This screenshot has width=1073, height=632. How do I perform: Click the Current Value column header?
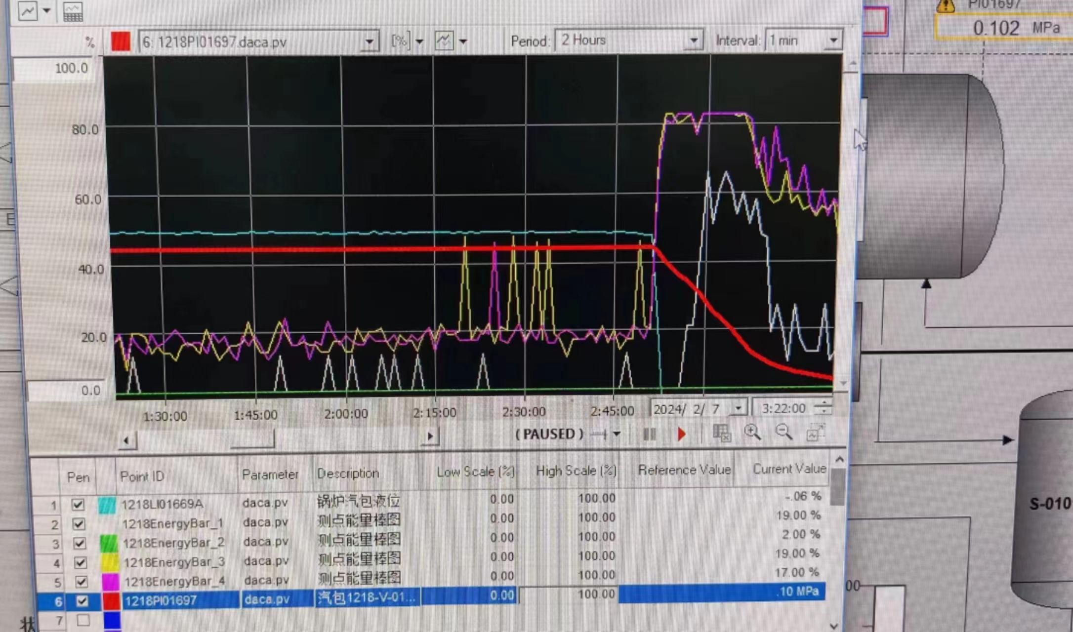[x=789, y=469]
